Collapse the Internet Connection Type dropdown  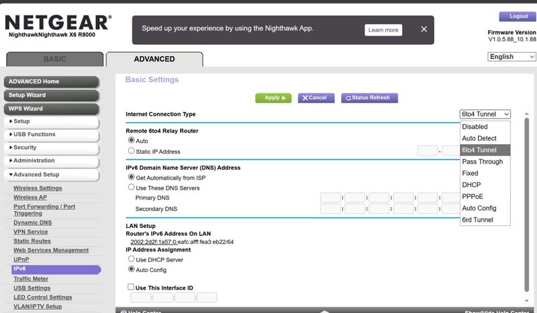pyautogui.click(x=485, y=114)
